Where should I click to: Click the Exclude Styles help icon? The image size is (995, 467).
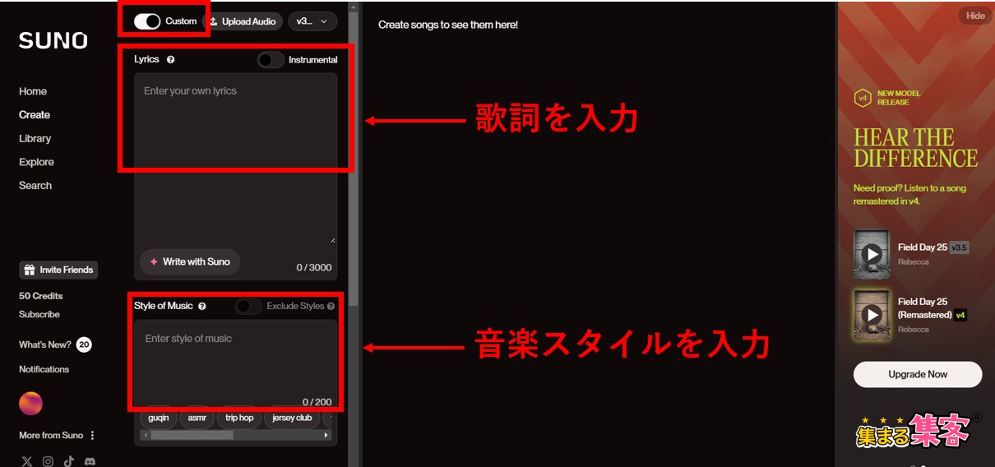(331, 306)
